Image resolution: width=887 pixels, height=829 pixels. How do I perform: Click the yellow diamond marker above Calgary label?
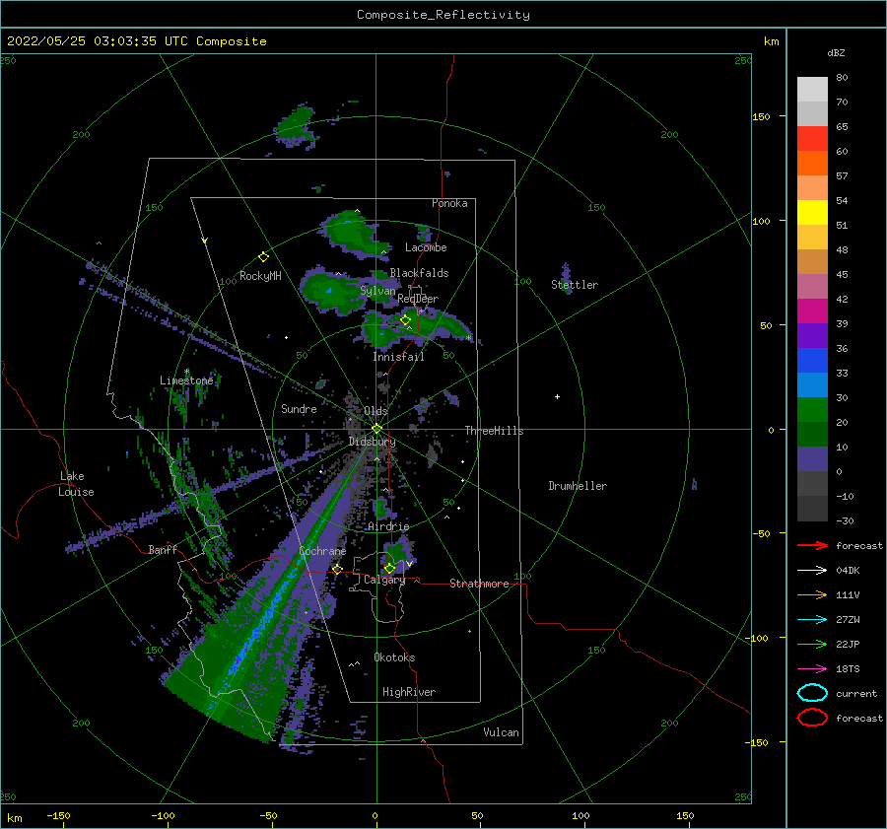[x=389, y=568]
